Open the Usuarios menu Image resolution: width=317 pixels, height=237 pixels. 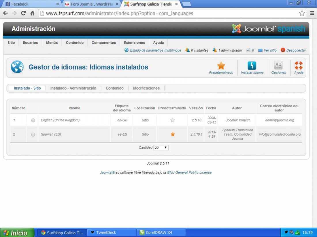[30, 43]
